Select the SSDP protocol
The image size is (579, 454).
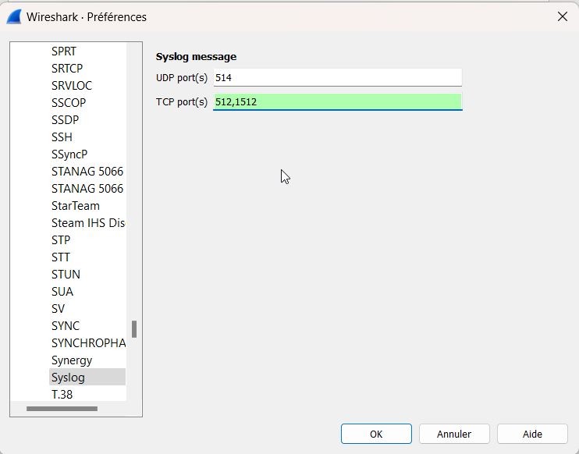pos(65,120)
